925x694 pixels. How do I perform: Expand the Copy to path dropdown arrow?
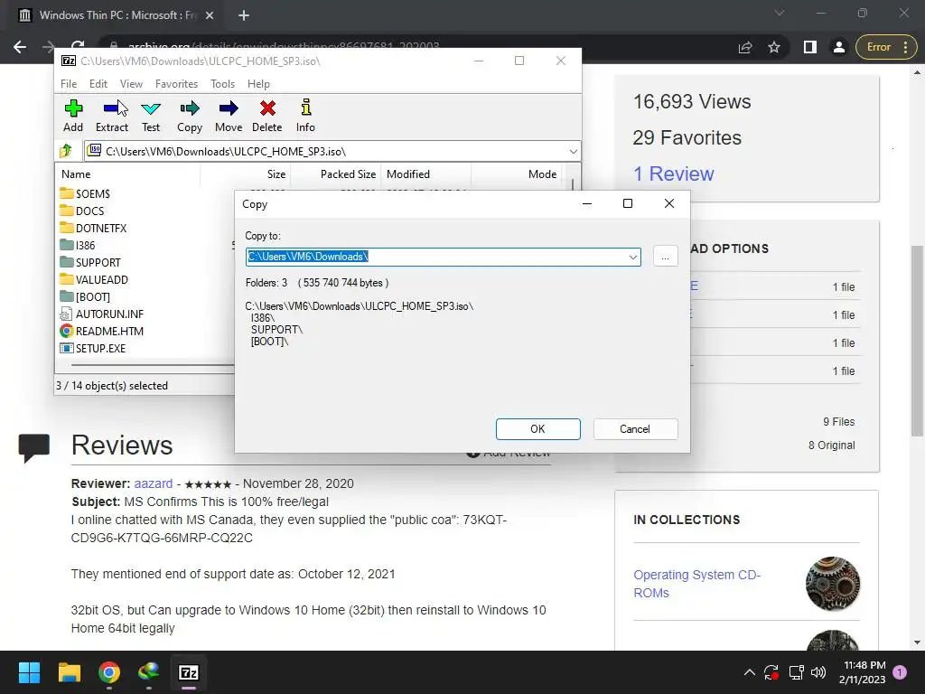633,257
